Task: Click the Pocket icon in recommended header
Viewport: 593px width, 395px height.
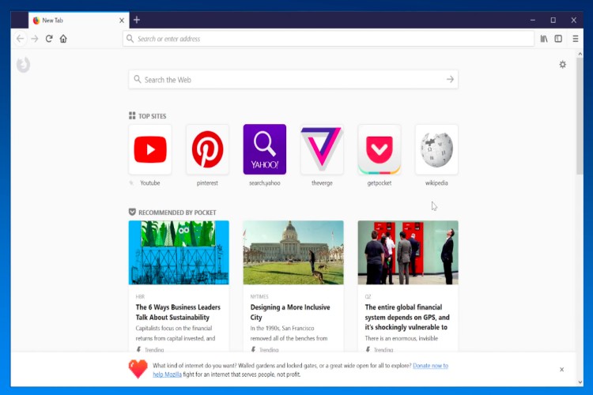Action: [x=132, y=212]
